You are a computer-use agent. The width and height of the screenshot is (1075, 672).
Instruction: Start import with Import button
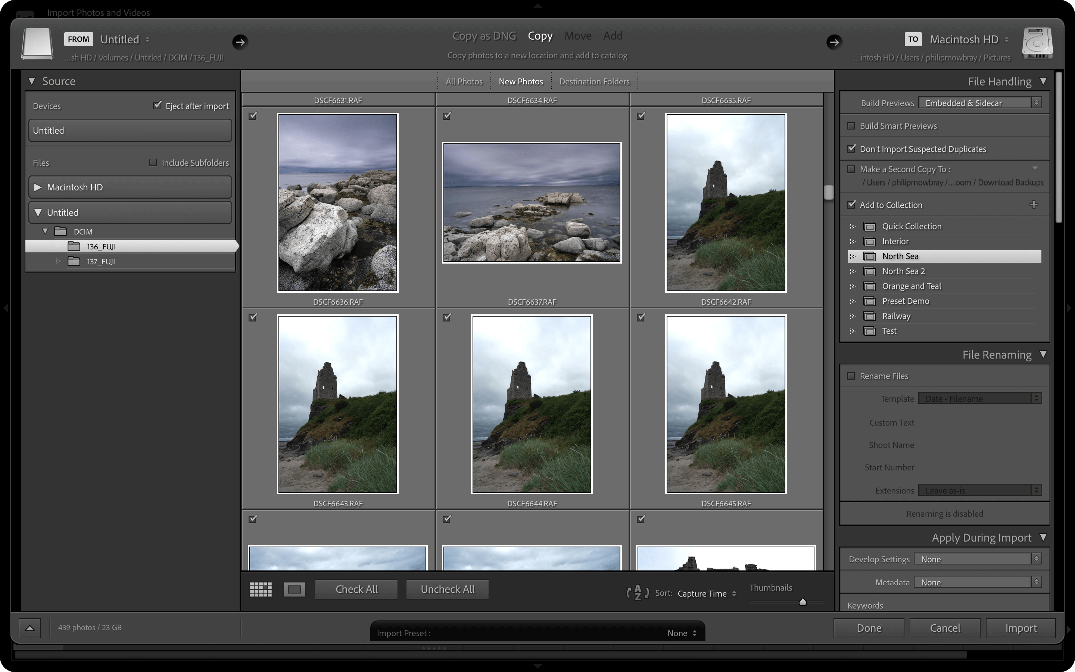pos(1021,628)
